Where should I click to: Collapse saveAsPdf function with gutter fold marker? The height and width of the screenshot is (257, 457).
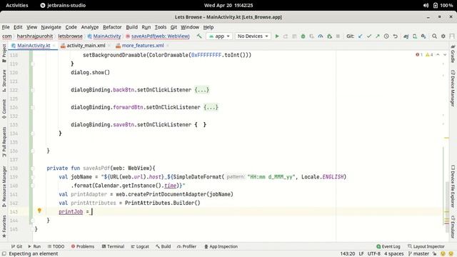33,168
